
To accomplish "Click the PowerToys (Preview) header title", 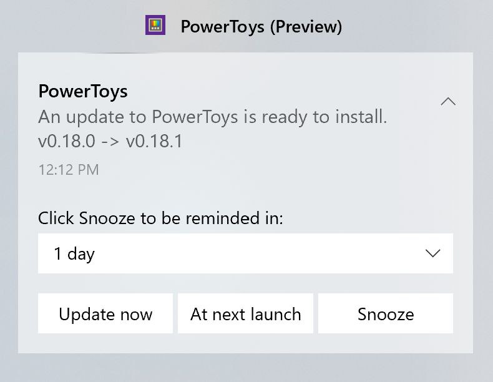I will (x=261, y=26).
